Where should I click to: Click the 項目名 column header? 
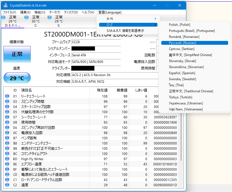(54, 90)
